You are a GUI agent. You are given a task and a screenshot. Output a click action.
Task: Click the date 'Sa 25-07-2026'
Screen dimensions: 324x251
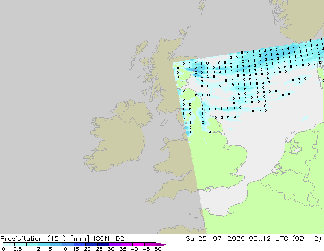(215, 239)
